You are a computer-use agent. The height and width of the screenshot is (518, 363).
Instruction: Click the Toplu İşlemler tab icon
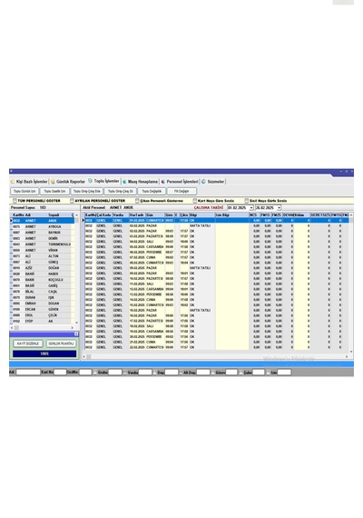tap(90, 181)
